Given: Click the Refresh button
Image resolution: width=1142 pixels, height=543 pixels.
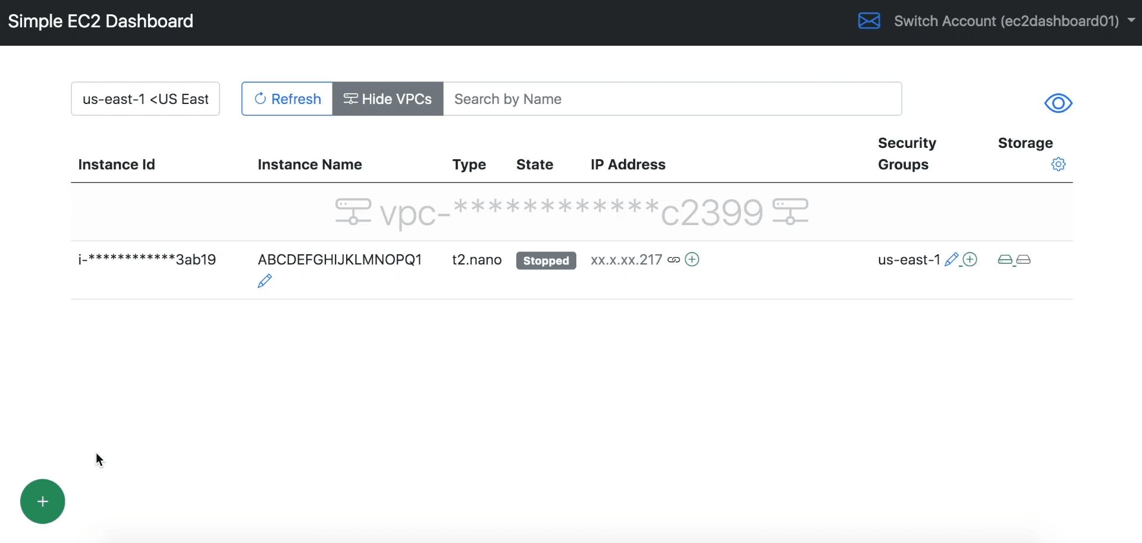Looking at the screenshot, I should click(x=287, y=99).
